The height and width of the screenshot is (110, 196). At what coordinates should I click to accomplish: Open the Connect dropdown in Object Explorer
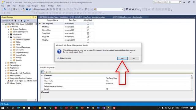click(6, 21)
